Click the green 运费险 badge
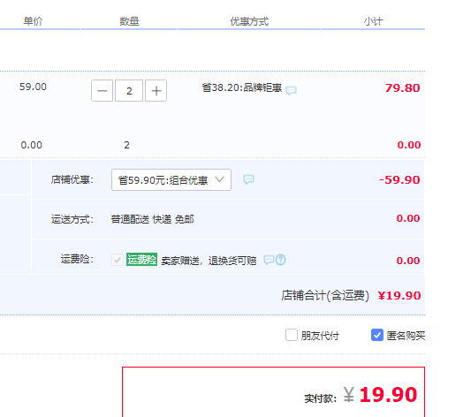Viewport: 463px width, 417px height. coord(141,260)
